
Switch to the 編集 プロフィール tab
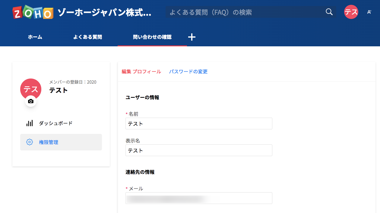pyautogui.click(x=141, y=72)
